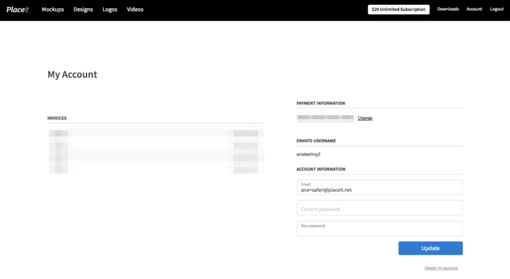Screen dimensions: 510x279
Task: Open the Downloads page
Action: pos(448,10)
